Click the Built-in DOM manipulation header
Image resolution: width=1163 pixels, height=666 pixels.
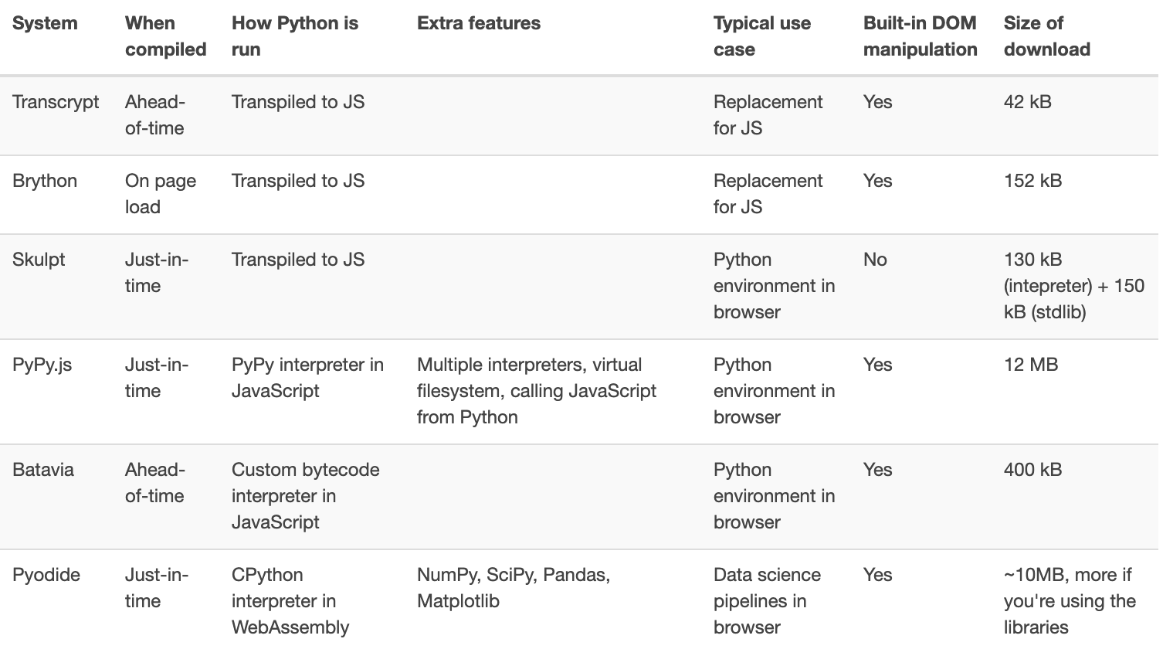tap(920, 36)
